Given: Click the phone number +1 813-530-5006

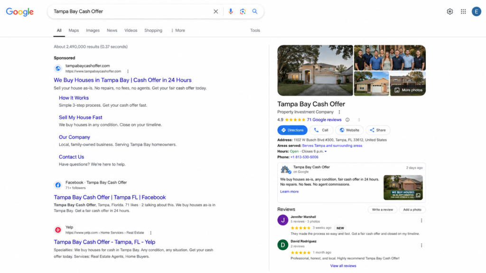Looking at the screenshot, I should [x=304, y=157].
